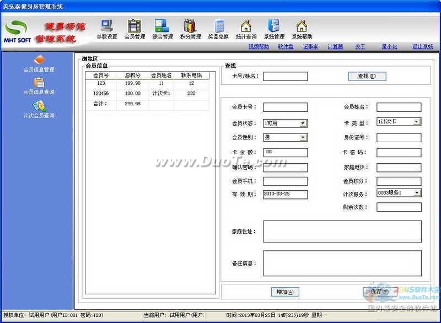Image resolution: width=441 pixels, height=323 pixels.
Task: Click the 统计查询 house icon
Action: point(246,26)
